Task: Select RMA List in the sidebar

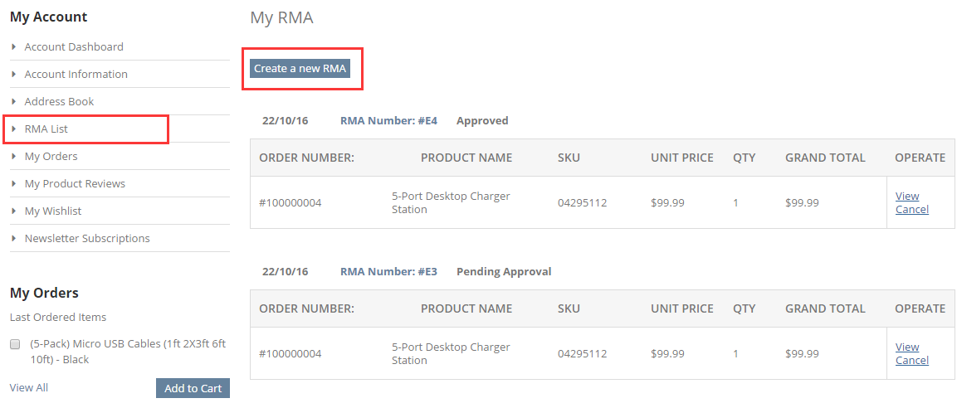Action: [46, 129]
